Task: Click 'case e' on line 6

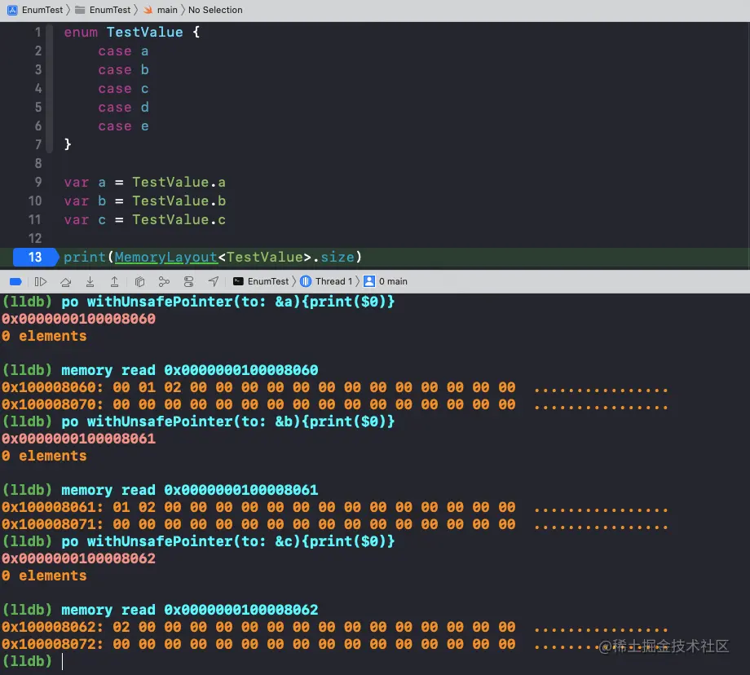Action: point(123,126)
